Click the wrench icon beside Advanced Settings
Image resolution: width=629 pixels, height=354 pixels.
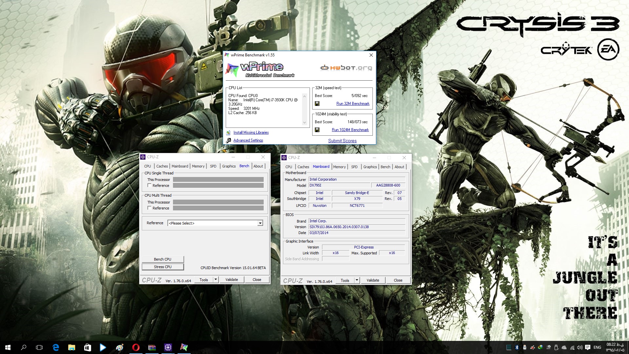coord(228,140)
